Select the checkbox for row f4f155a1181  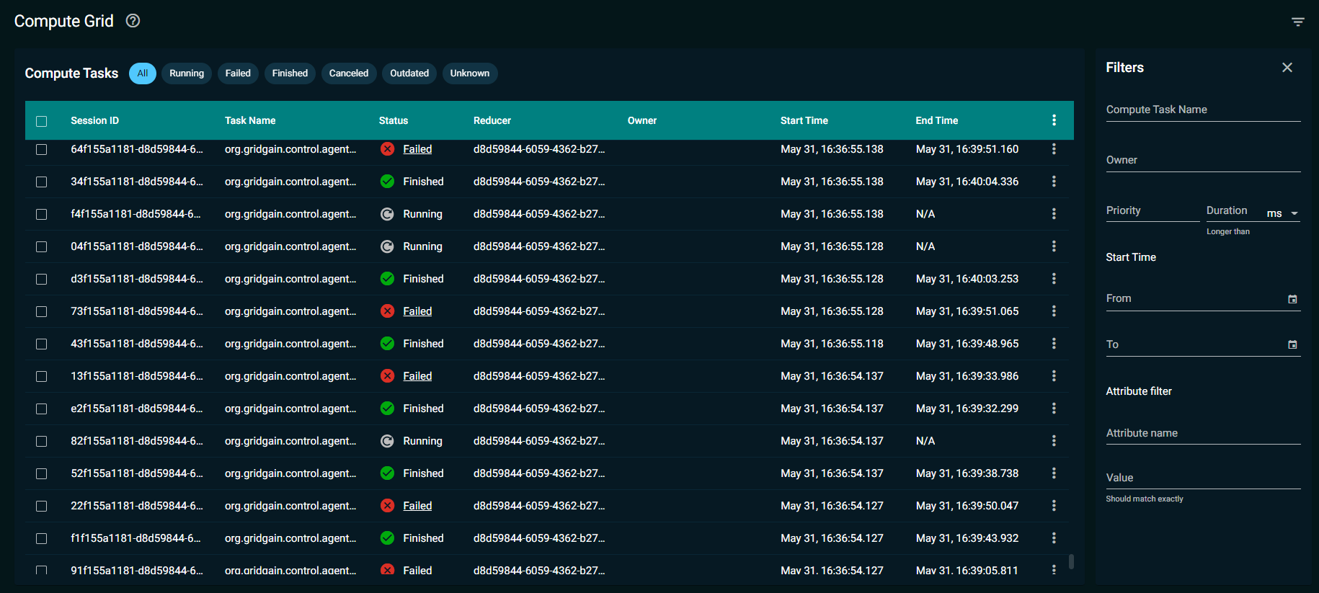pos(42,215)
